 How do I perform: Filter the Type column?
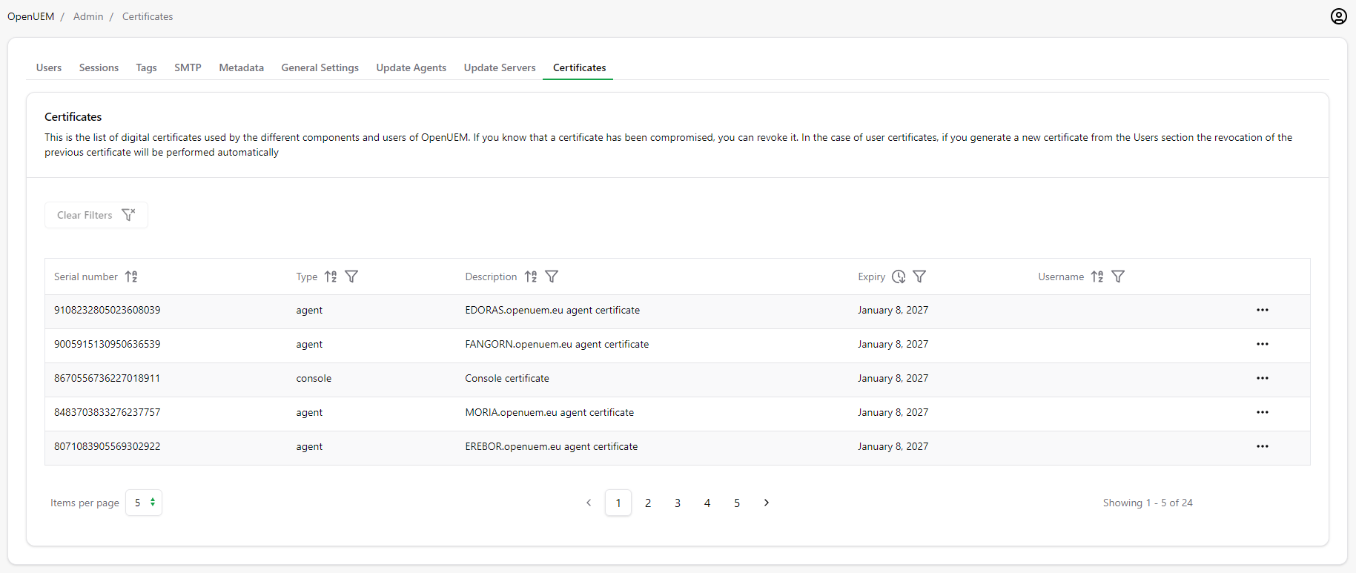[x=351, y=276]
